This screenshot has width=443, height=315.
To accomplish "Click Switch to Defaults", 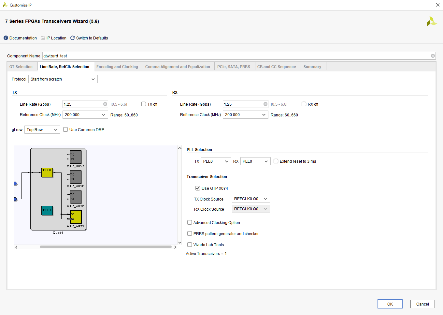I will pyautogui.click(x=92, y=38).
